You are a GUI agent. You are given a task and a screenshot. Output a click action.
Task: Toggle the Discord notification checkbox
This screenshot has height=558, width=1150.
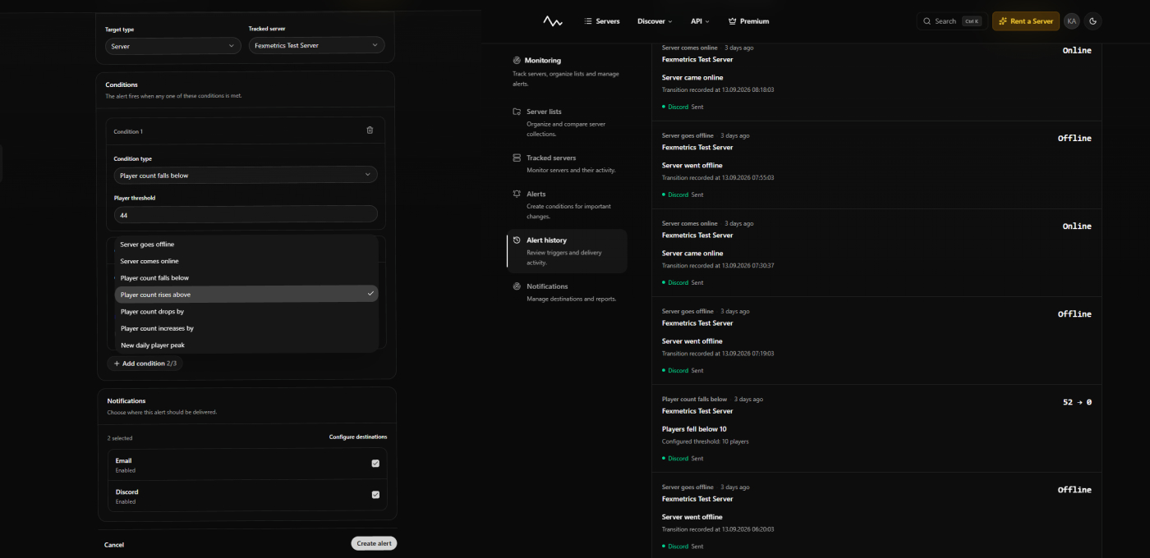pyautogui.click(x=375, y=495)
